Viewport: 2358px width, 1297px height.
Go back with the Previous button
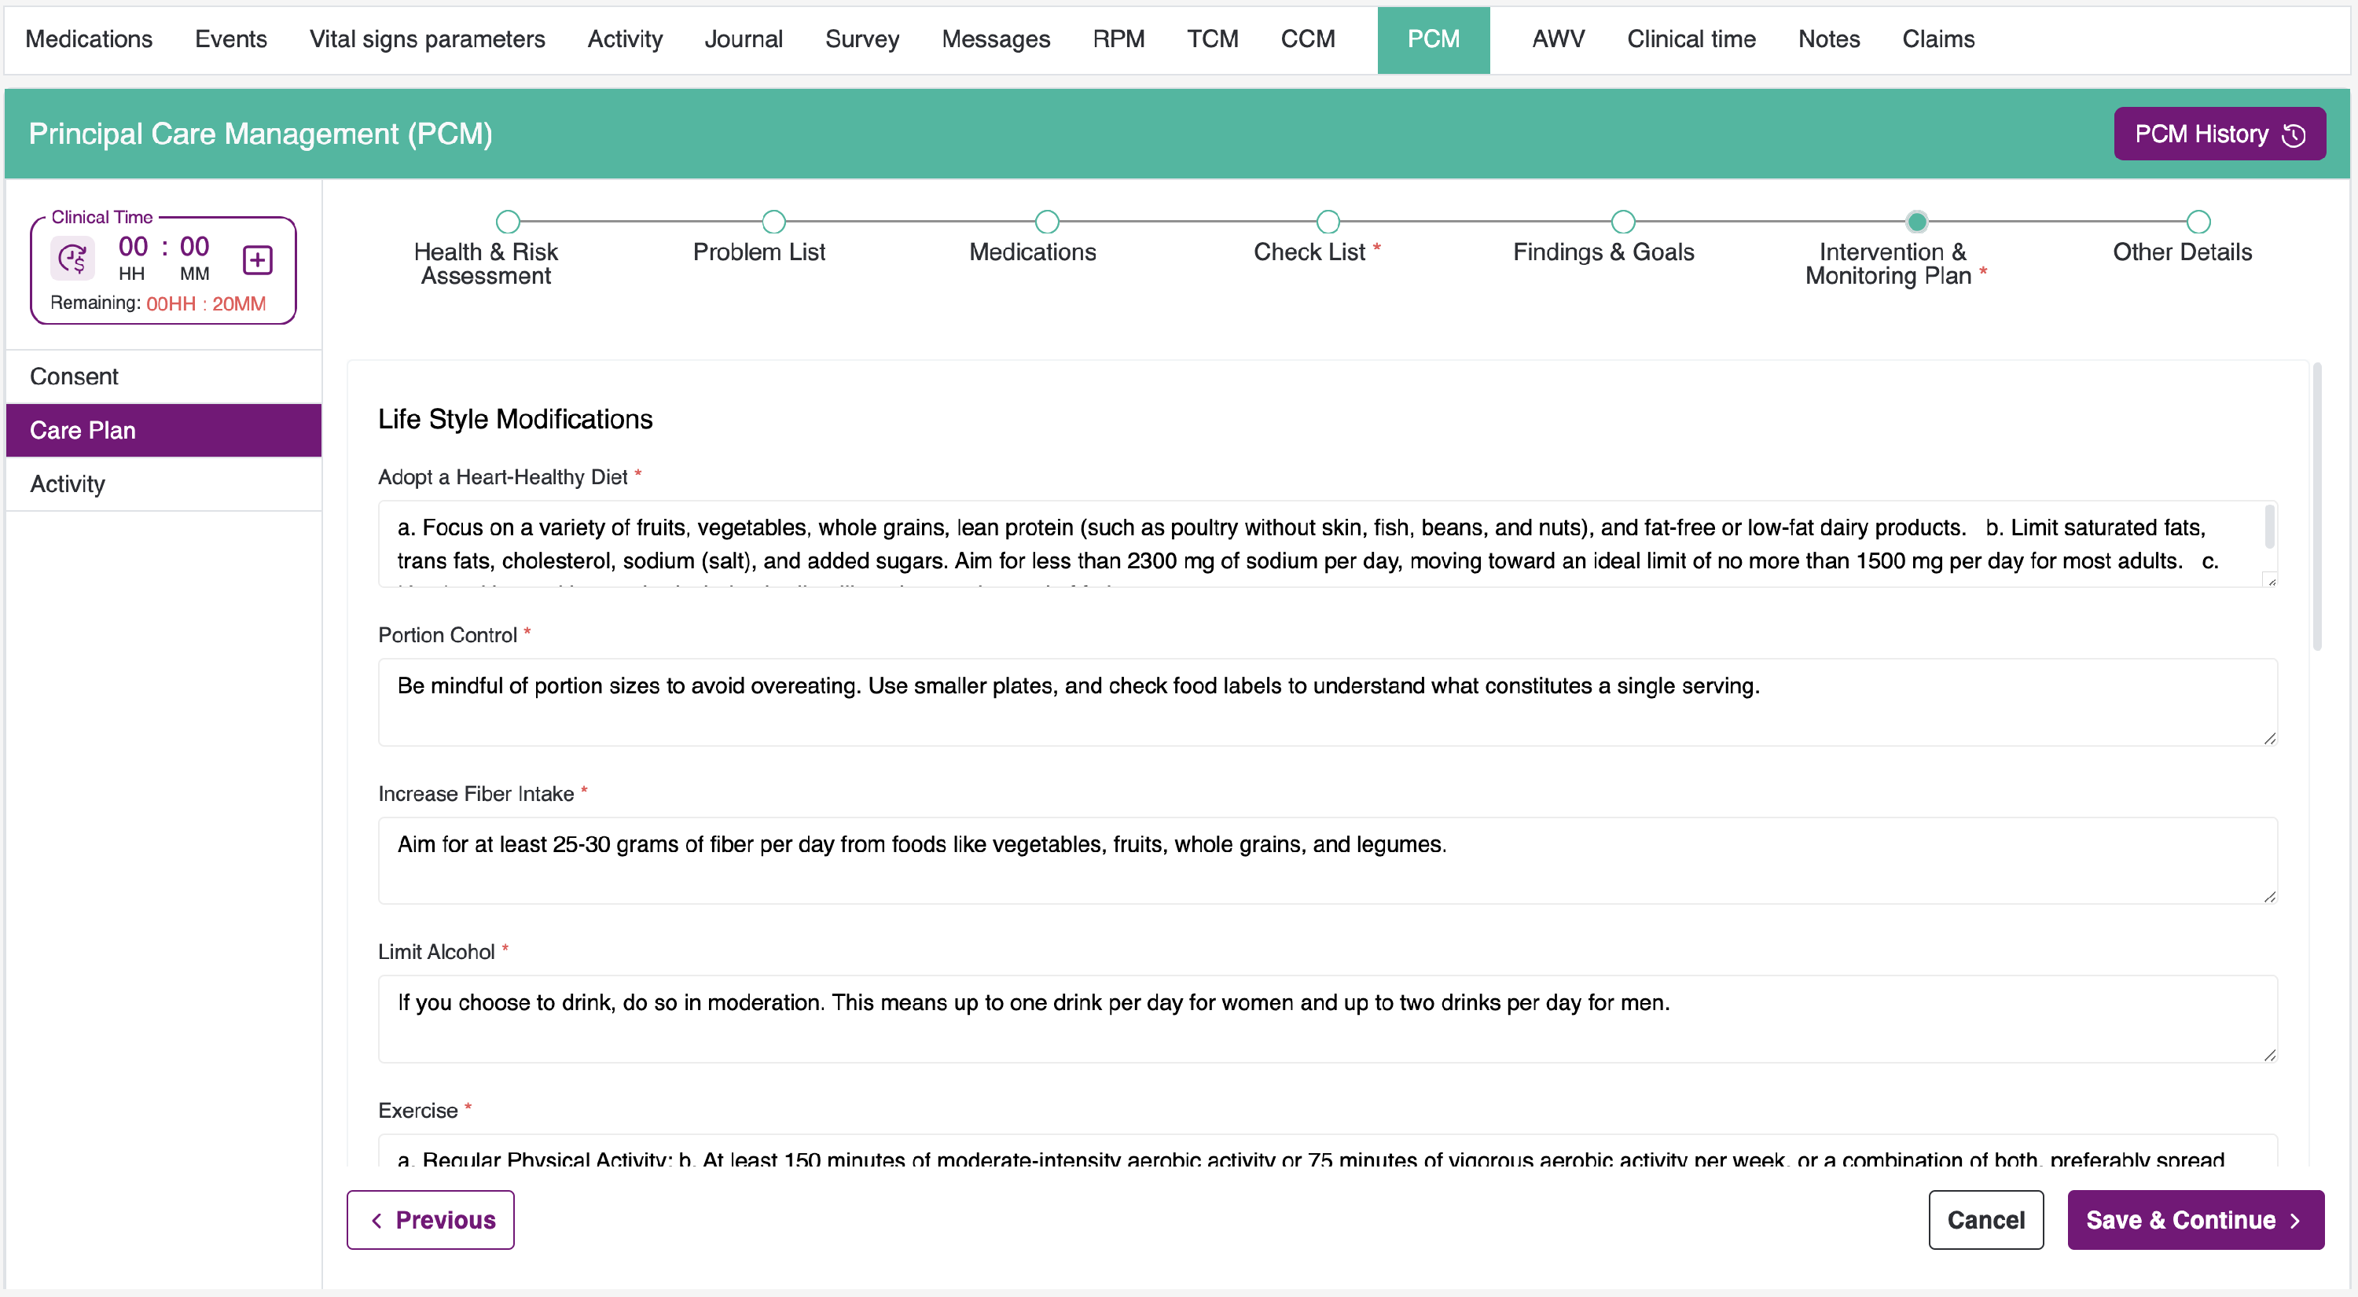(430, 1219)
